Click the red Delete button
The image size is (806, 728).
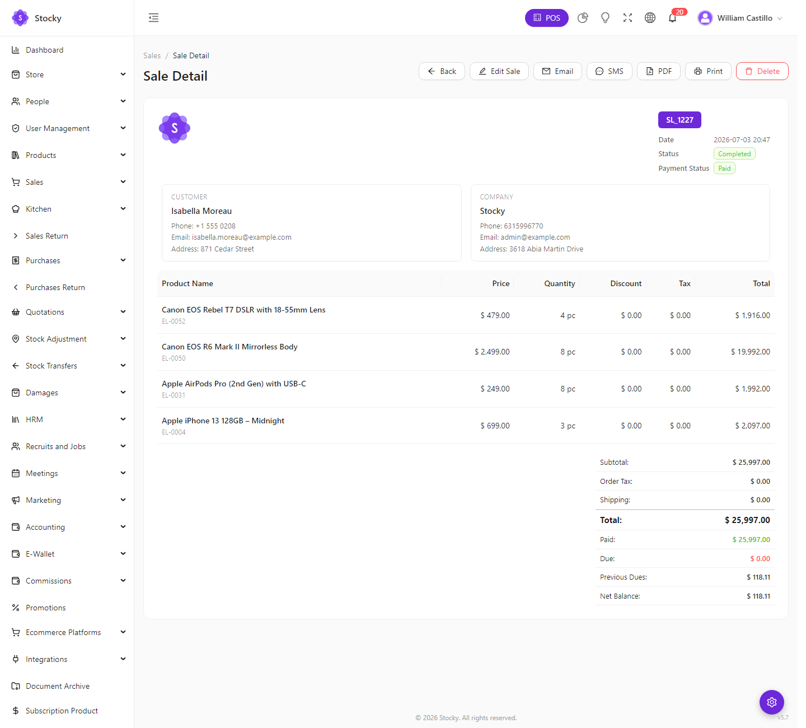pos(762,71)
